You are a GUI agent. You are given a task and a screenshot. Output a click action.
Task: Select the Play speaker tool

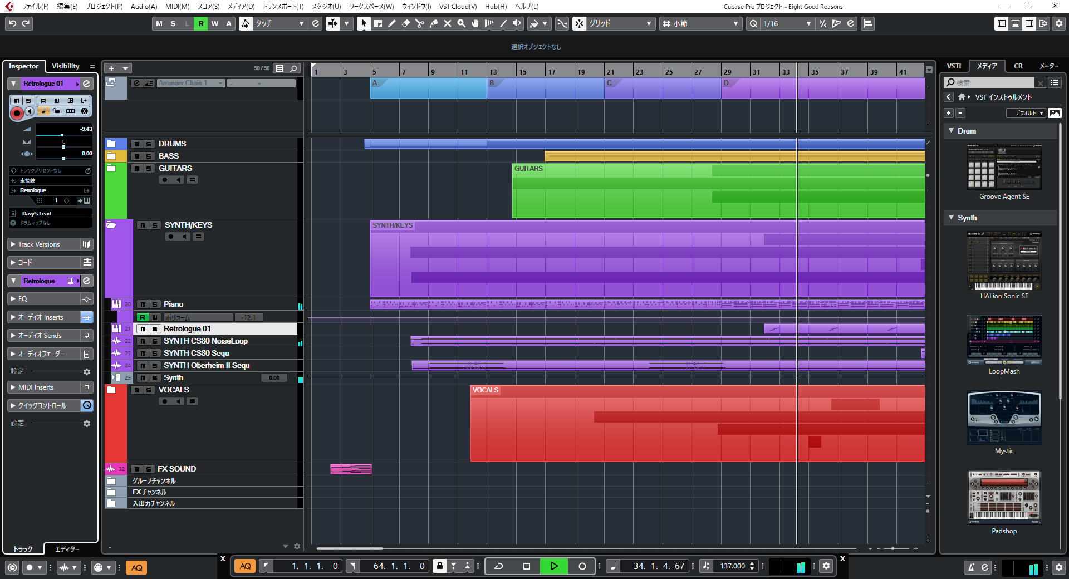pyautogui.click(x=517, y=23)
